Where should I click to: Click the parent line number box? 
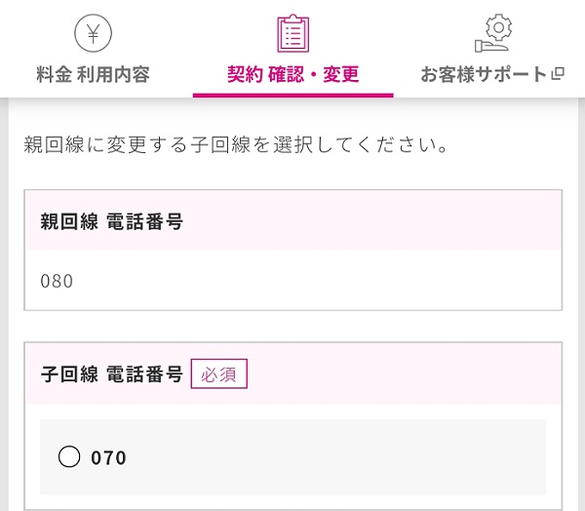pos(292,280)
